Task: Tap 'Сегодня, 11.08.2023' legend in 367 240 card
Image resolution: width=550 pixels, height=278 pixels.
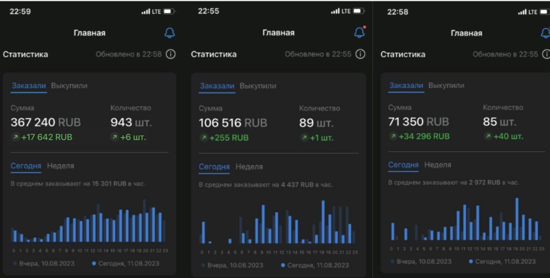Action: click(x=125, y=263)
